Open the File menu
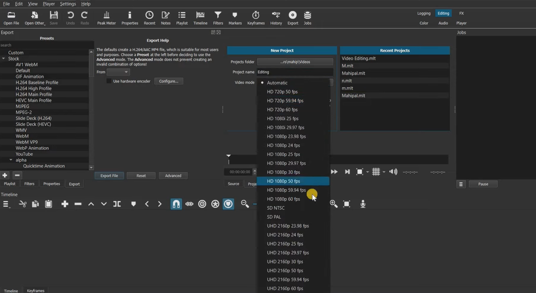 (6, 4)
